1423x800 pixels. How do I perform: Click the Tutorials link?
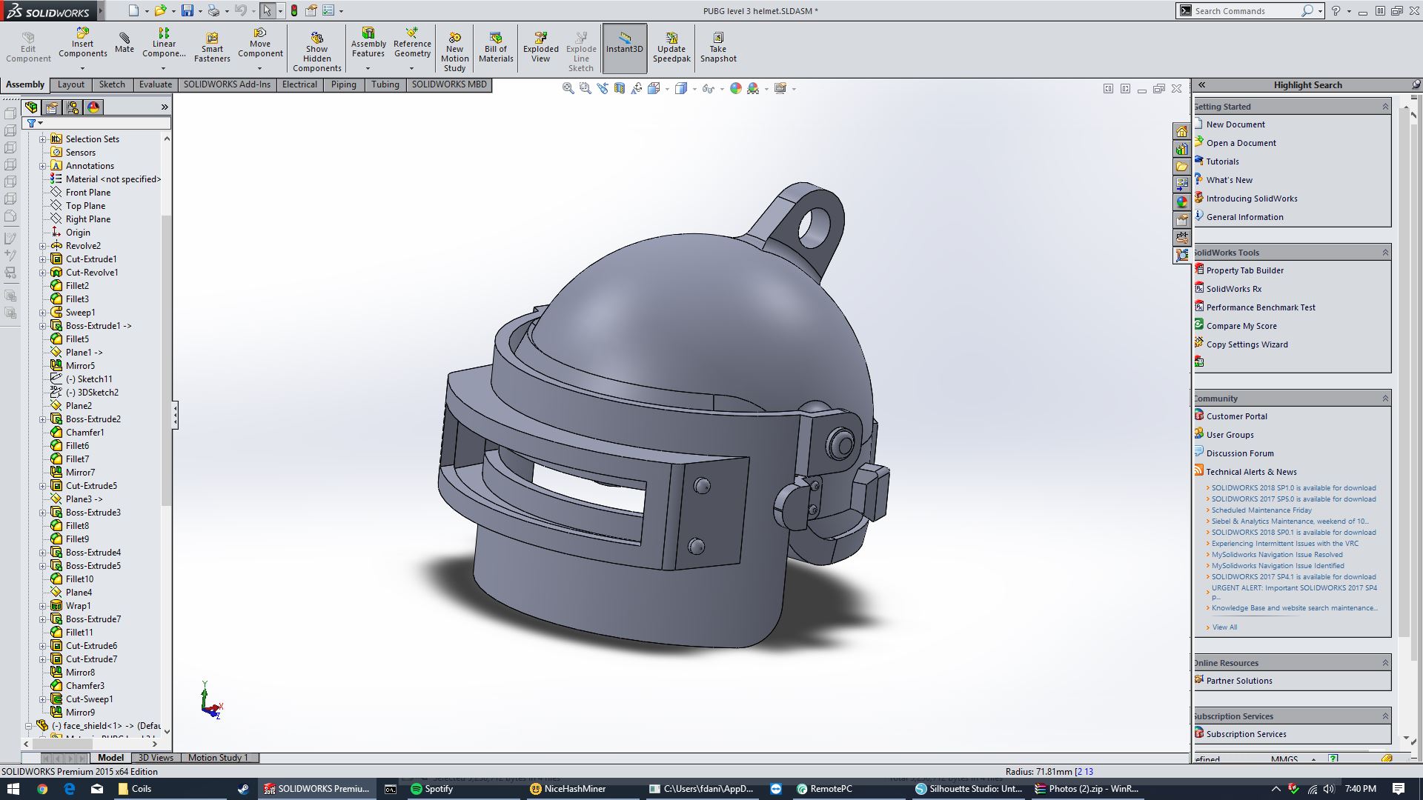(1222, 161)
